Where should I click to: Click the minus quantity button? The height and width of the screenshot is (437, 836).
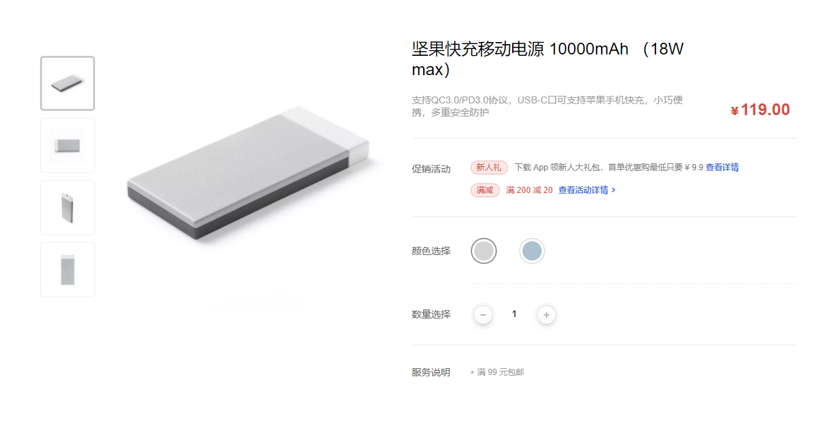click(483, 315)
